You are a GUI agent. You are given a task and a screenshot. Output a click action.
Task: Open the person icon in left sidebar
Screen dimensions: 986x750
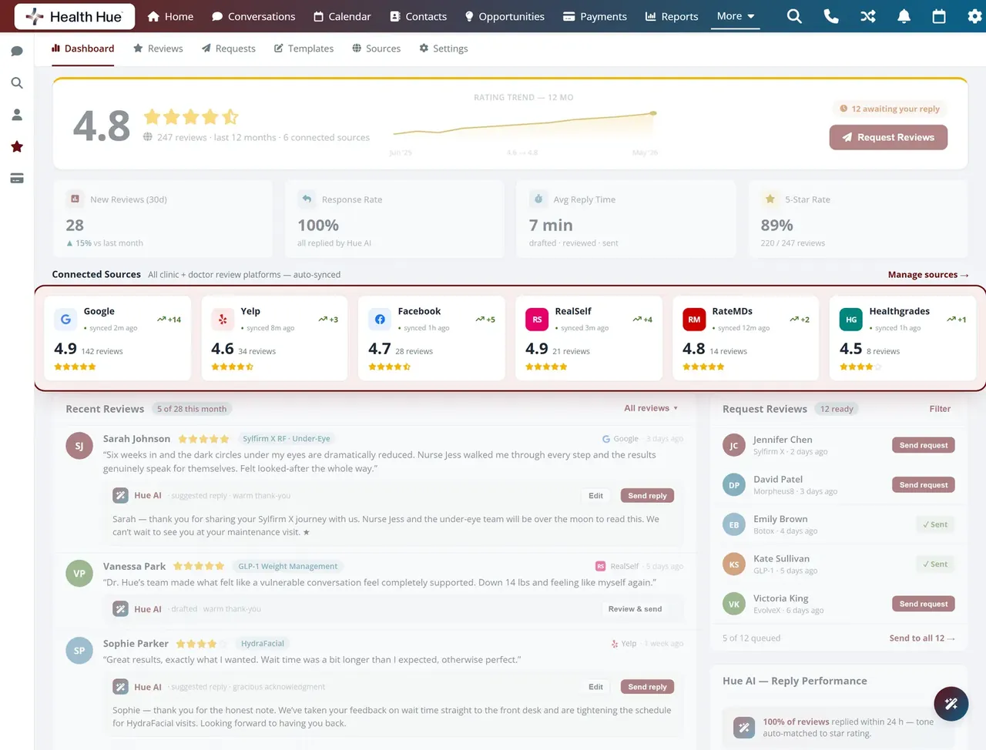[17, 115]
